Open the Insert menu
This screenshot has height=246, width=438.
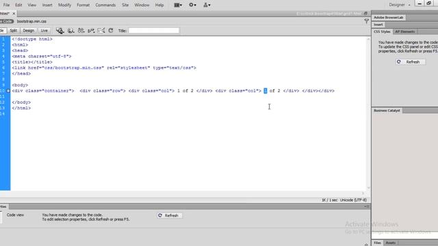tap(47, 5)
